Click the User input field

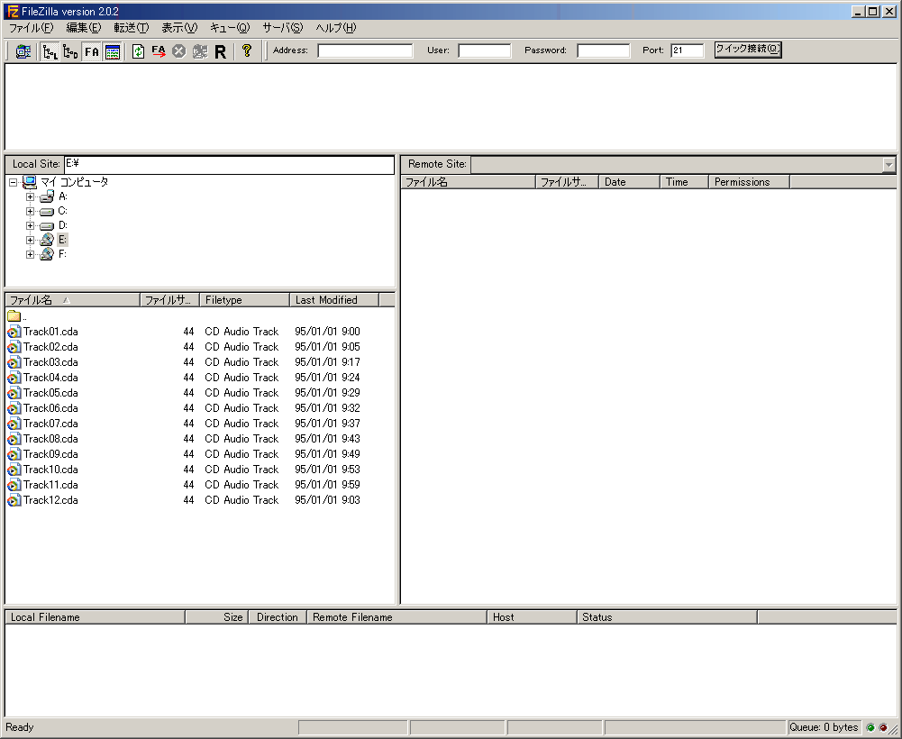(x=485, y=50)
